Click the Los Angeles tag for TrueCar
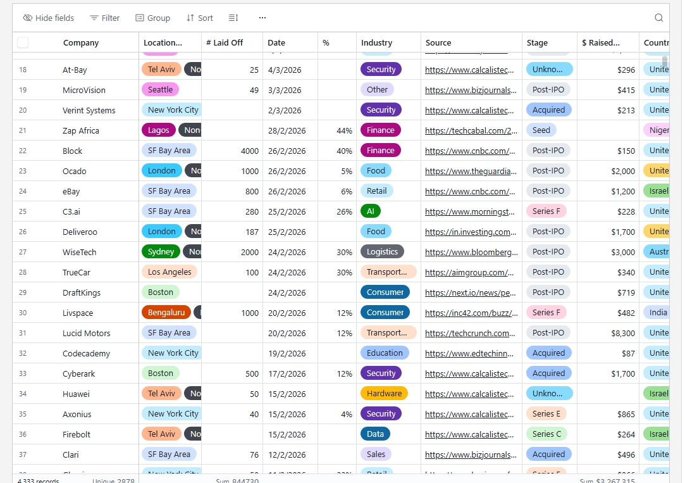Image resolution: width=685 pixels, height=483 pixels. coord(170,272)
